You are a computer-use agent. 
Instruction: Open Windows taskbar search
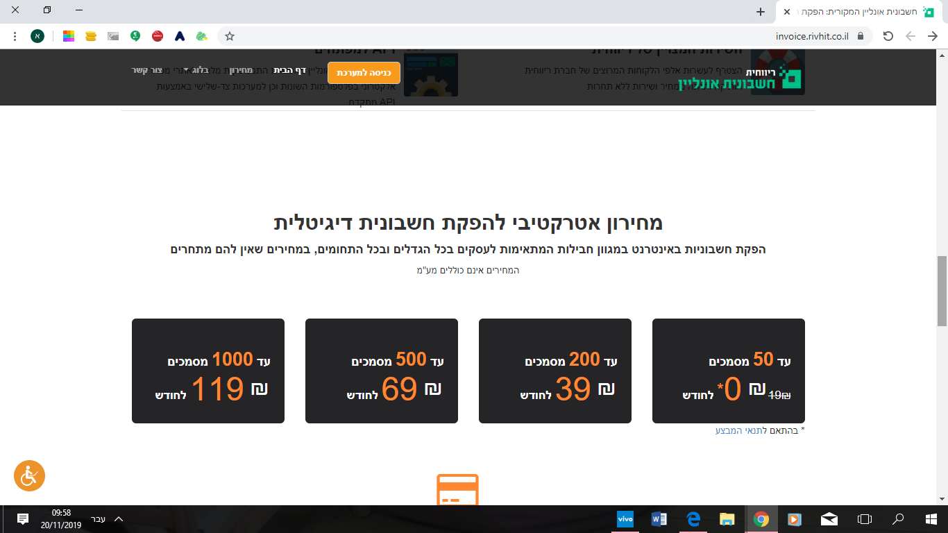point(898,519)
